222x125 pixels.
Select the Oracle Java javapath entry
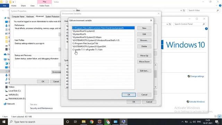tap(103, 28)
